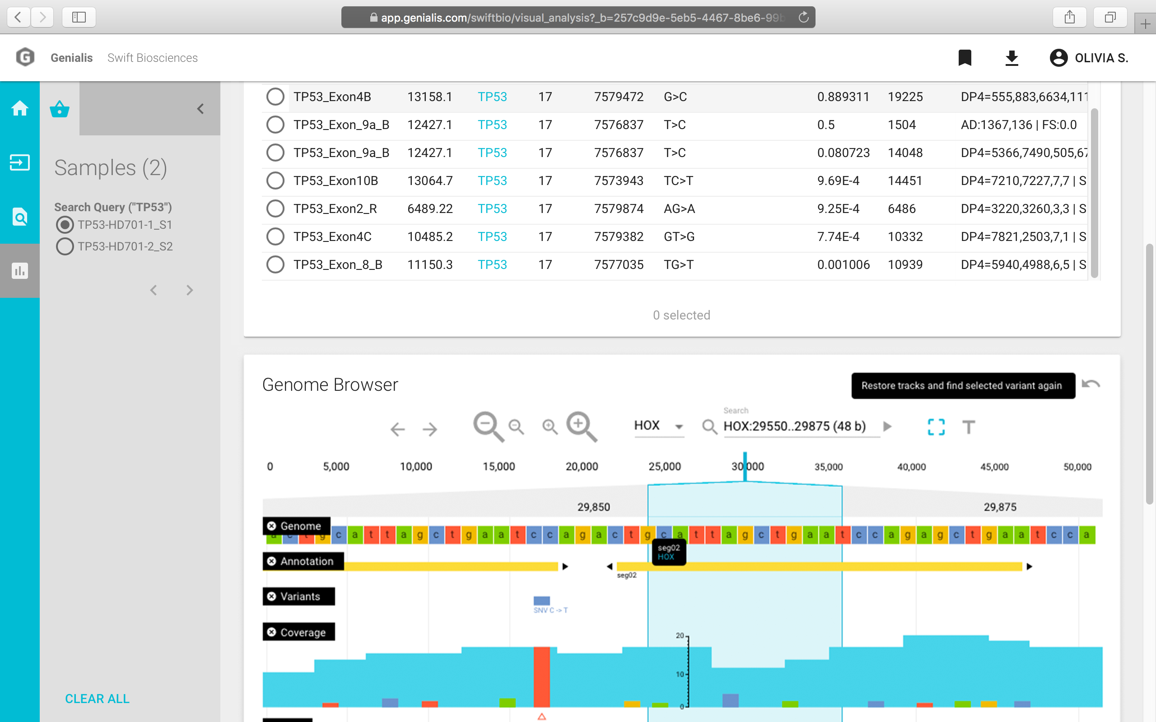Click the large zoom-in magnifier icon
This screenshot has width=1156, height=722.
pyautogui.click(x=581, y=426)
